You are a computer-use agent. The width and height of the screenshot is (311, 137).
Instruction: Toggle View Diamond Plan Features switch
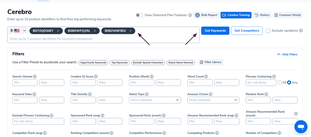pos(139,15)
